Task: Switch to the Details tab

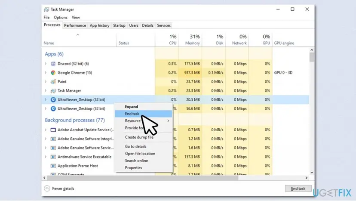Action: [x=147, y=25]
